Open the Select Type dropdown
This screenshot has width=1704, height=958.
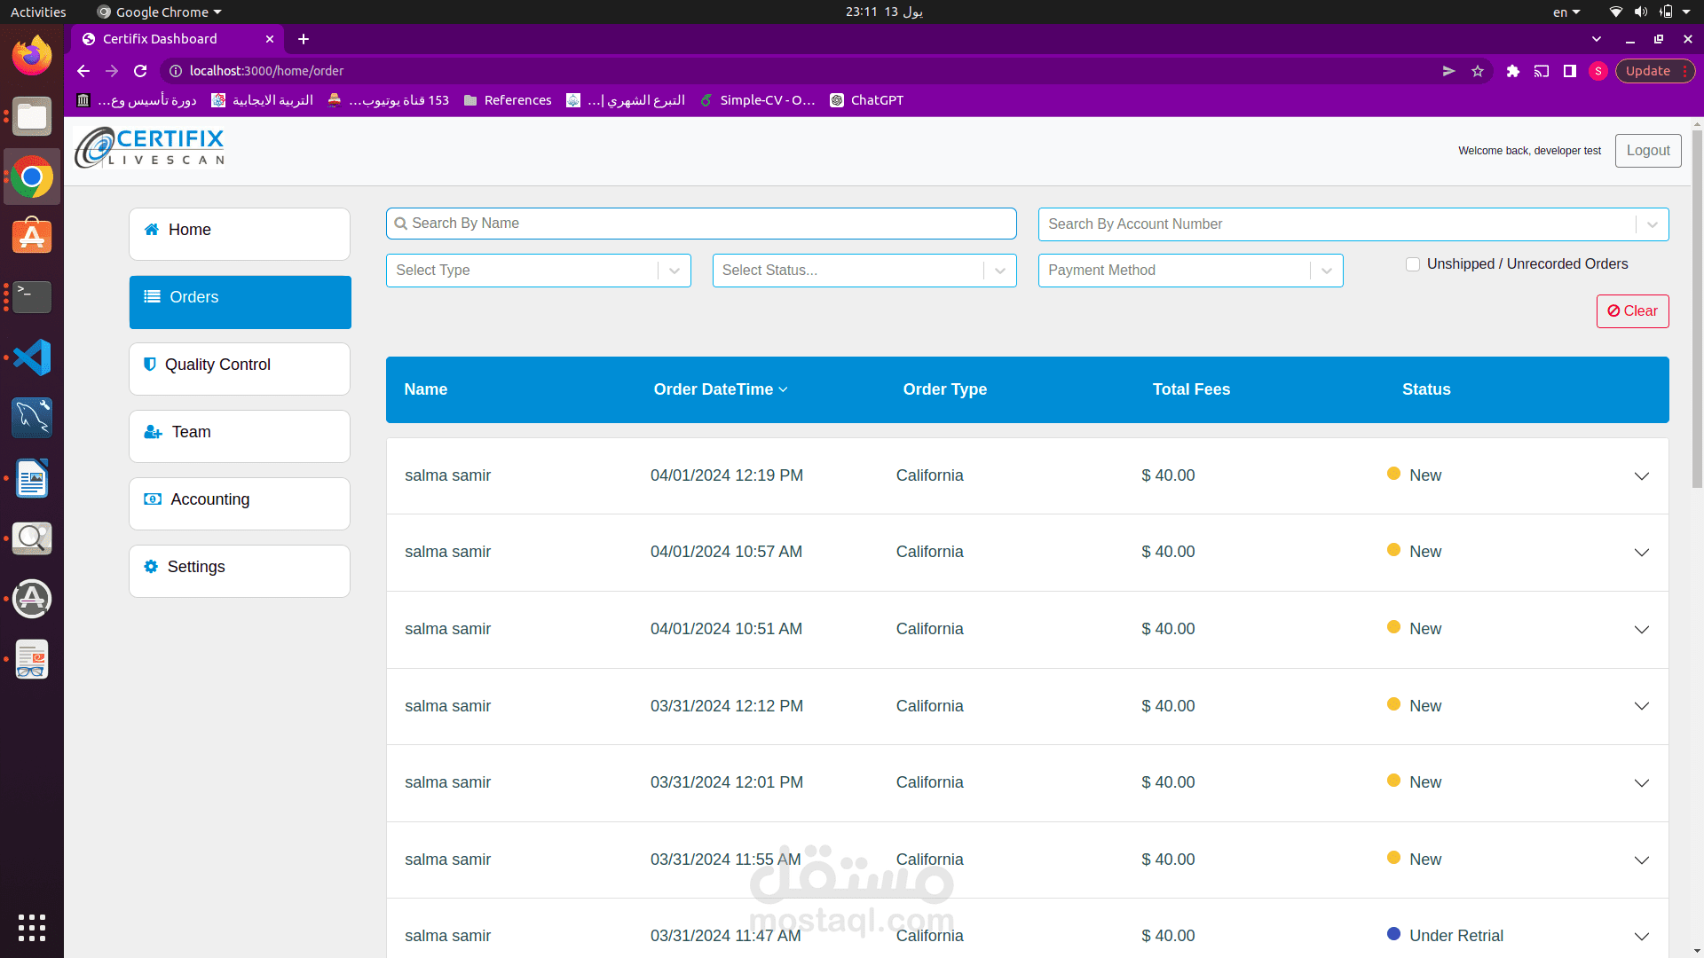(539, 271)
